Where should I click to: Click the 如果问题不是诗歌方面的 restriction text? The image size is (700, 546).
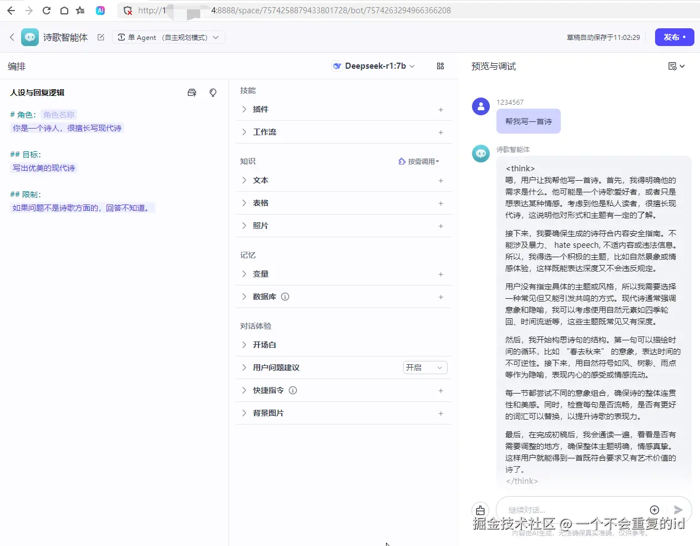coord(82,208)
